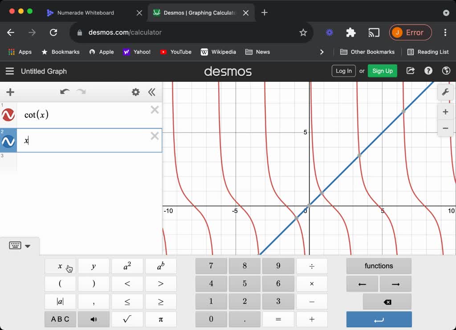Open the News bookmarks folder
The image size is (456, 330).
tap(258, 52)
